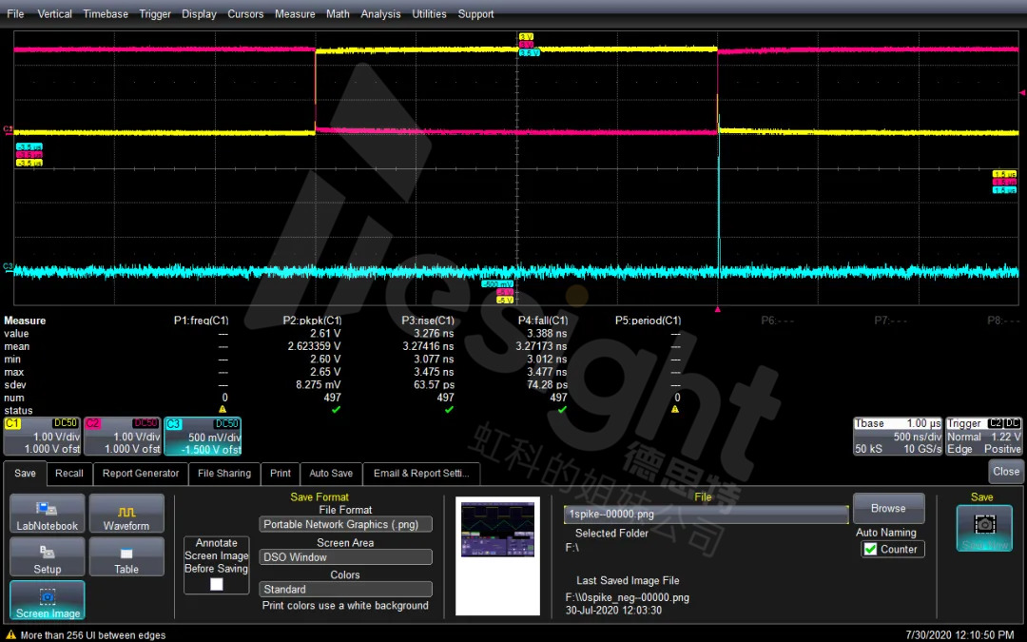Open the Colors Standard dropdown
1027x642 pixels.
pyautogui.click(x=346, y=589)
